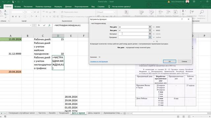Click the cut scissors icon in clipboard group
This screenshot has width=211, height=118.
pos(5,11)
